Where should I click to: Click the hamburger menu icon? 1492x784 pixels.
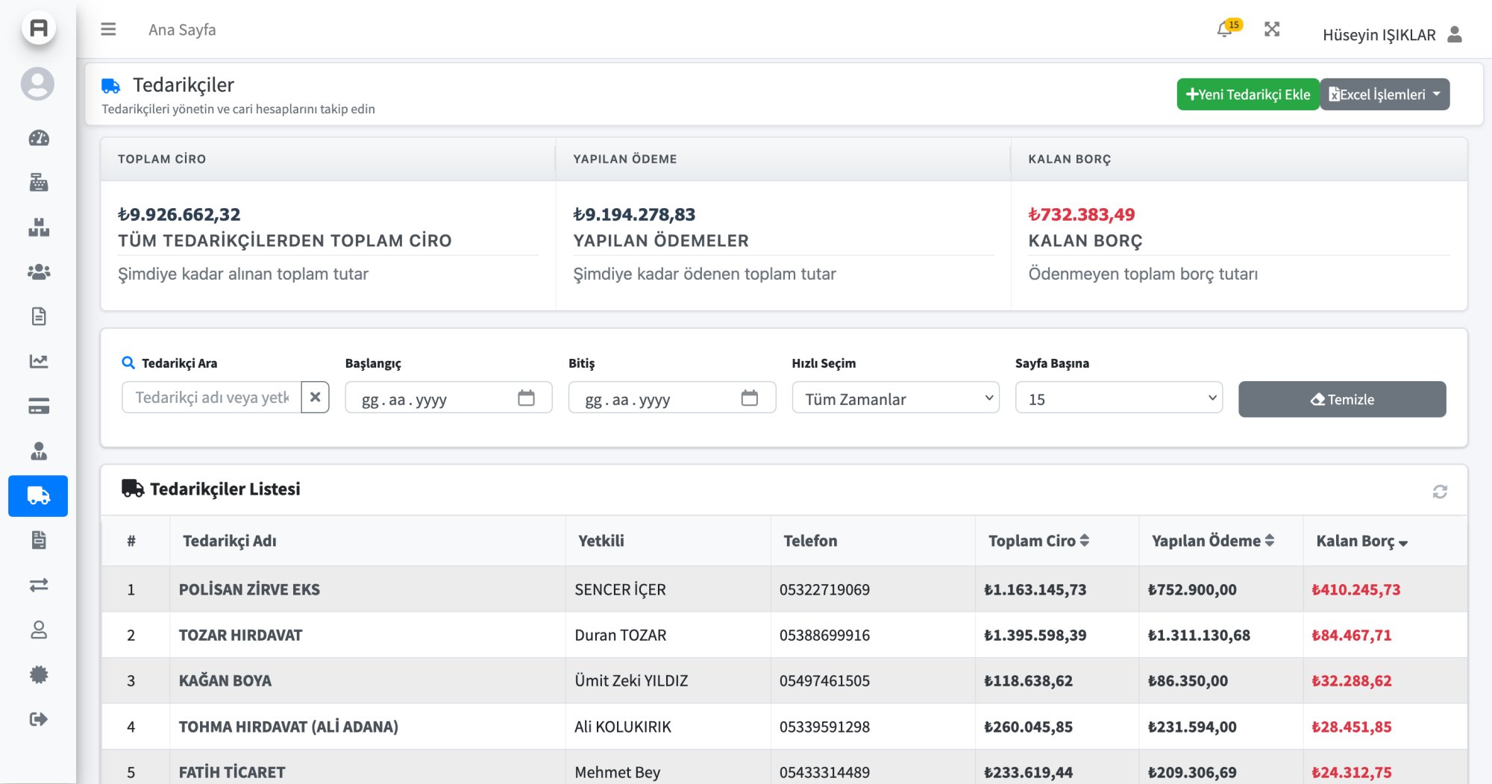pos(108,29)
